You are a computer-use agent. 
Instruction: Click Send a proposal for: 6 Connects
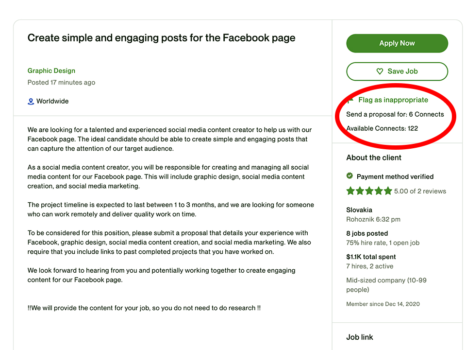click(x=395, y=114)
